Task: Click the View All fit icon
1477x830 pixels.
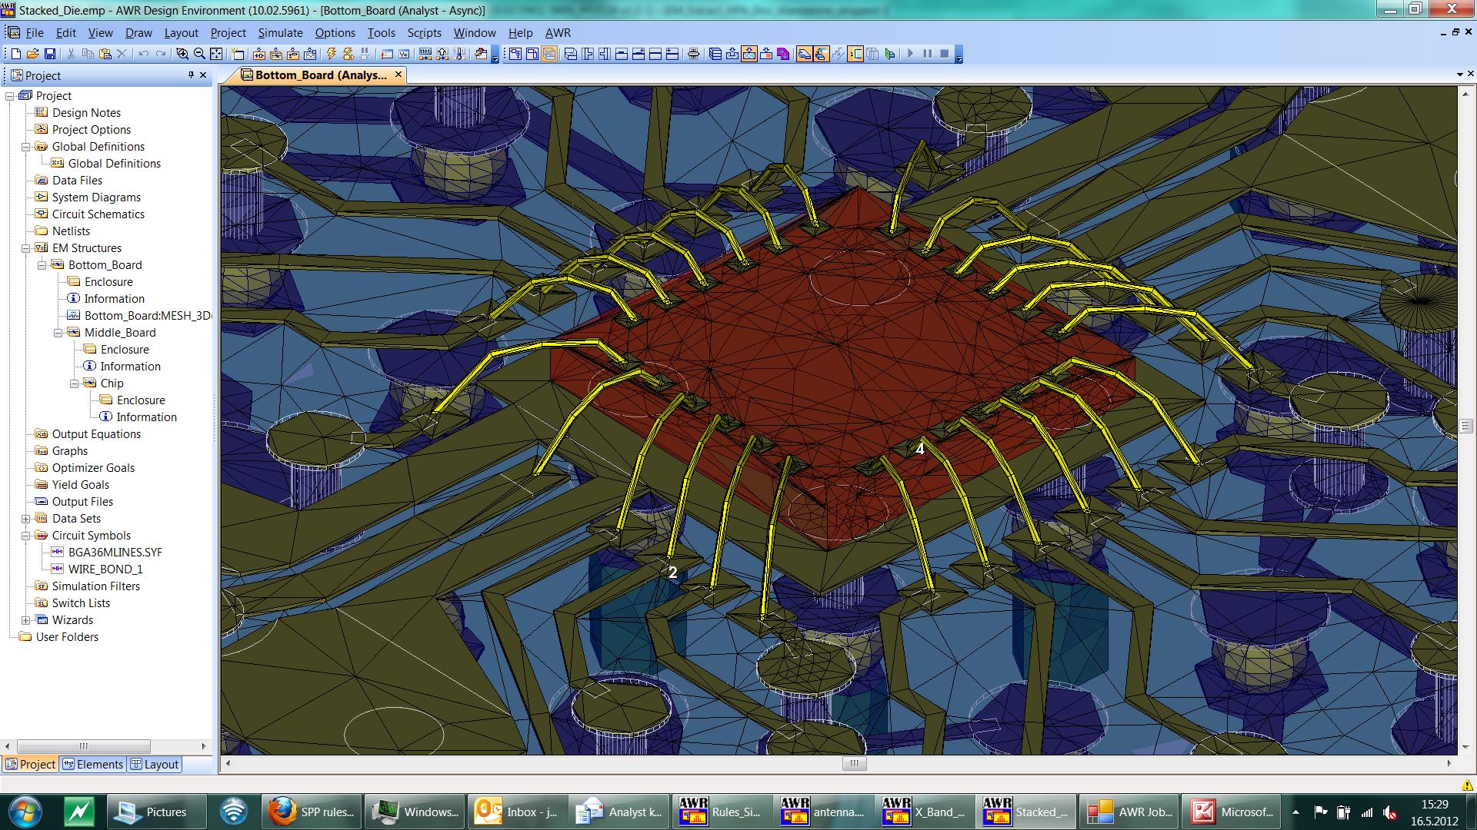Action: point(217,54)
